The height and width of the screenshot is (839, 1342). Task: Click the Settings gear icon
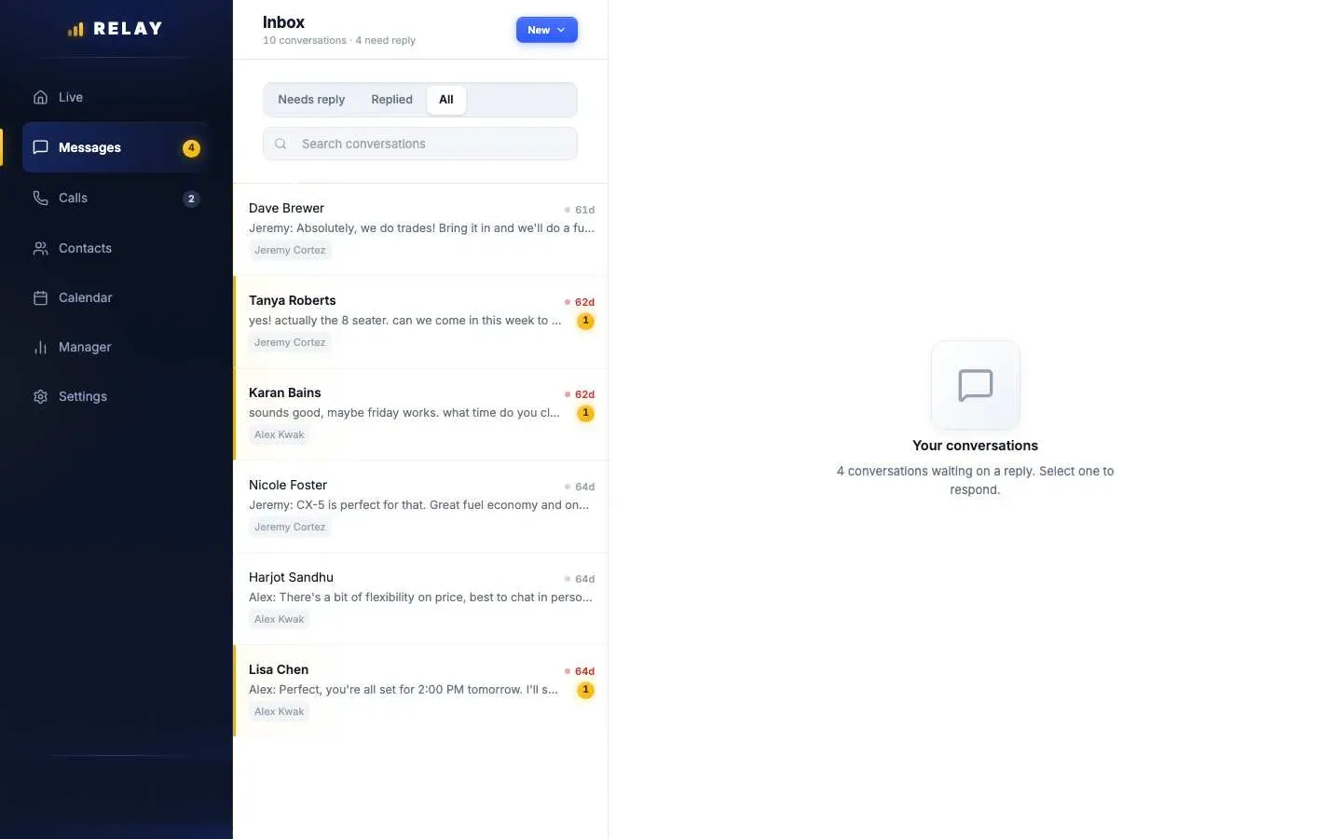click(40, 396)
